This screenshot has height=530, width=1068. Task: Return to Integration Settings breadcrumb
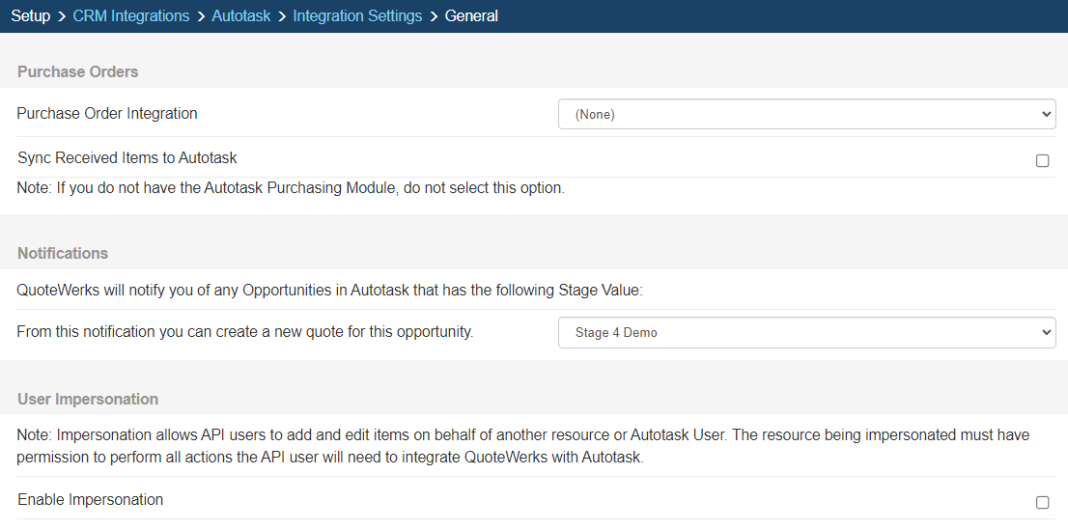(357, 15)
